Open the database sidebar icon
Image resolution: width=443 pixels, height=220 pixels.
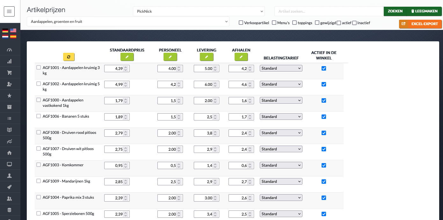tap(9, 210)
